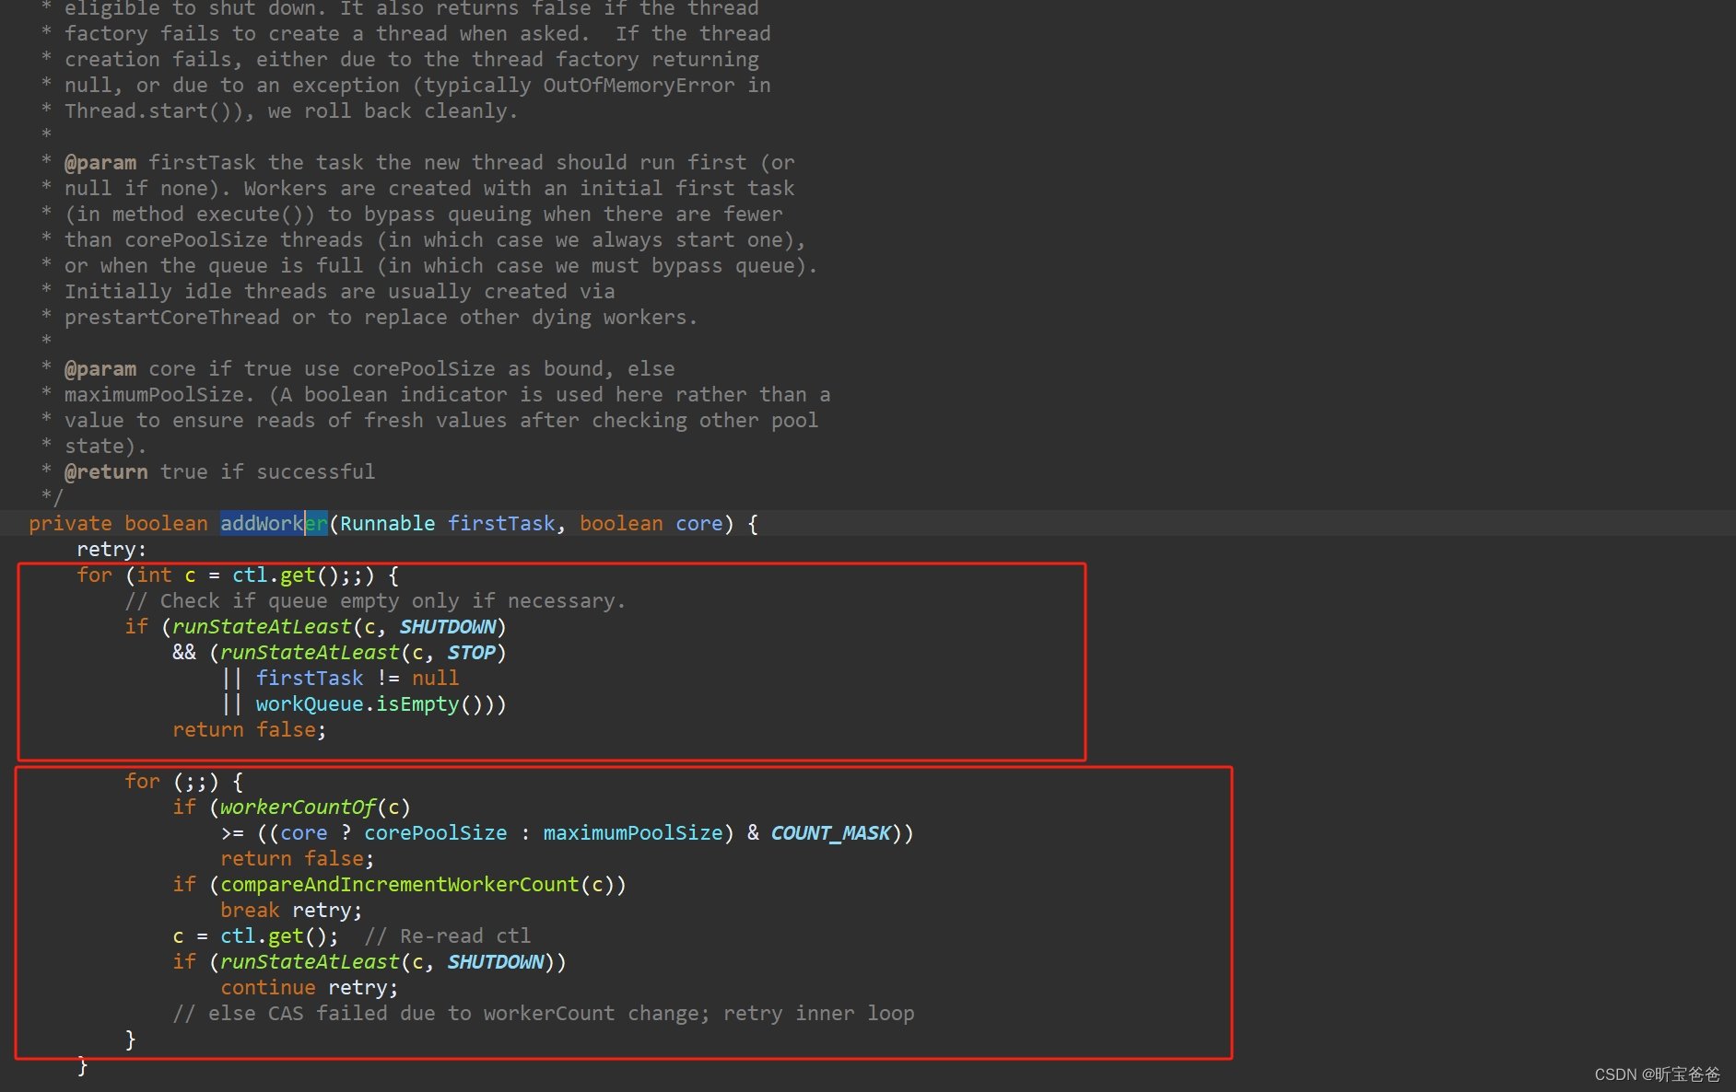Click the 'else CAS failed' comment line
The width and height of the screenshot is (1736, 1092).
pos(544,1013)
